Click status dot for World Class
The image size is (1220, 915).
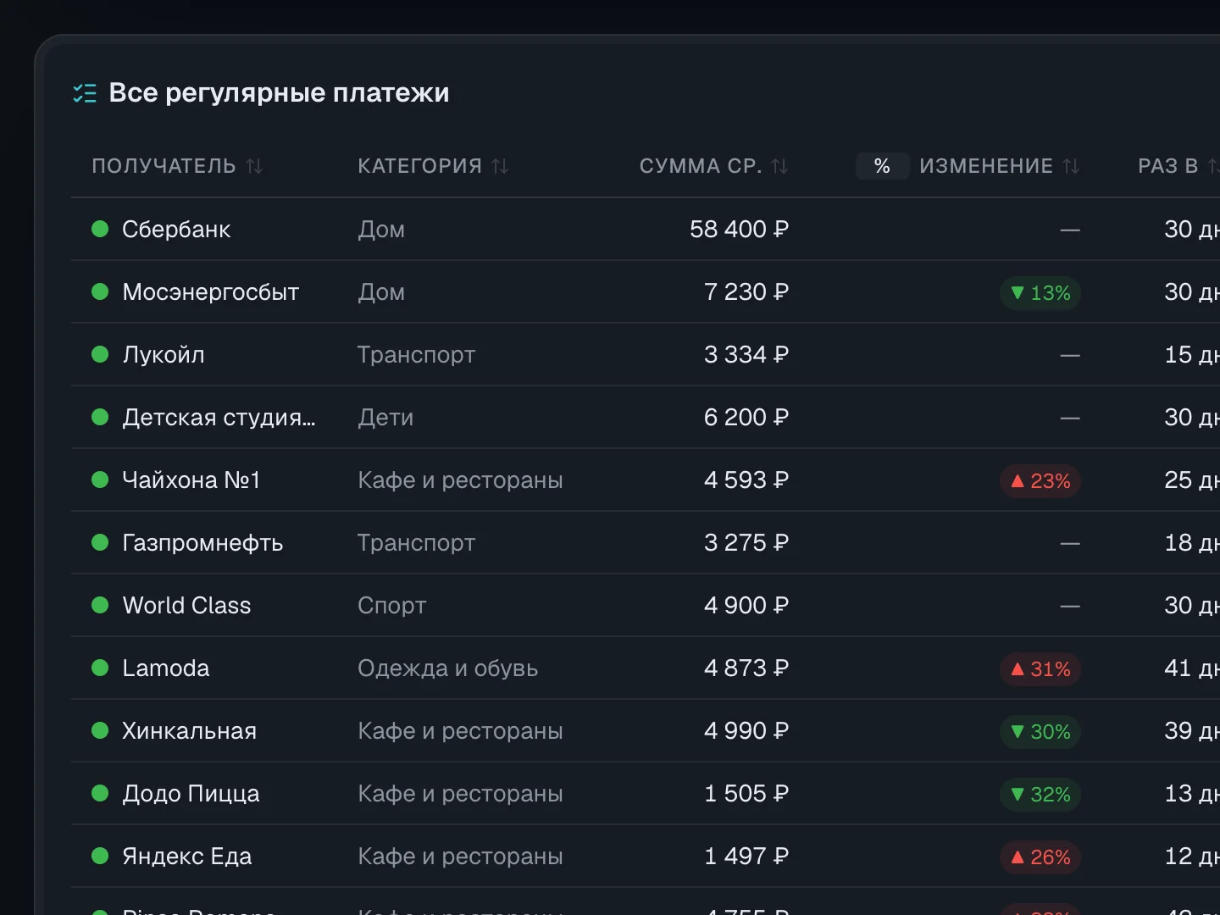[x=100, y=605]
